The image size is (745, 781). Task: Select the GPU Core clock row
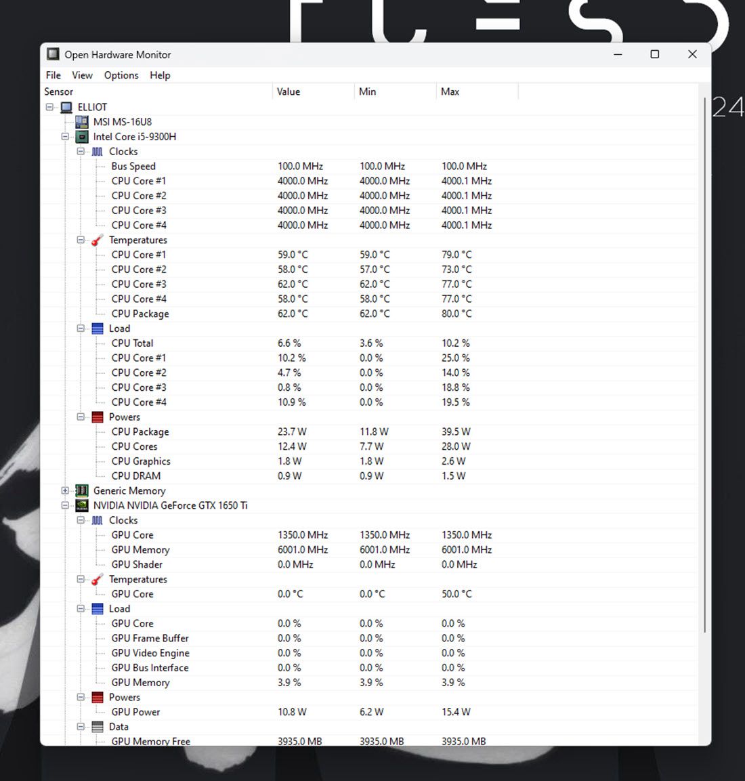tap(368, 535)
